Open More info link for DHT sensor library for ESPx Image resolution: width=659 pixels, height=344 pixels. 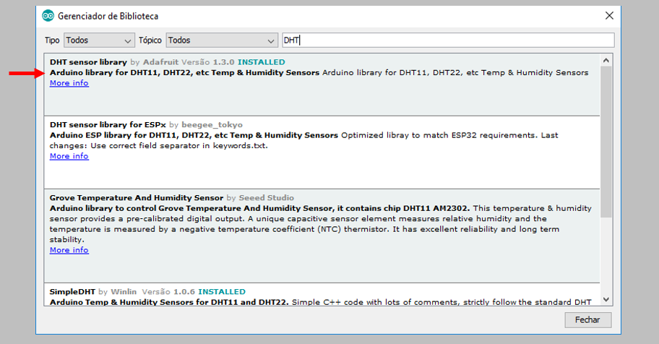tap(69, 156)
